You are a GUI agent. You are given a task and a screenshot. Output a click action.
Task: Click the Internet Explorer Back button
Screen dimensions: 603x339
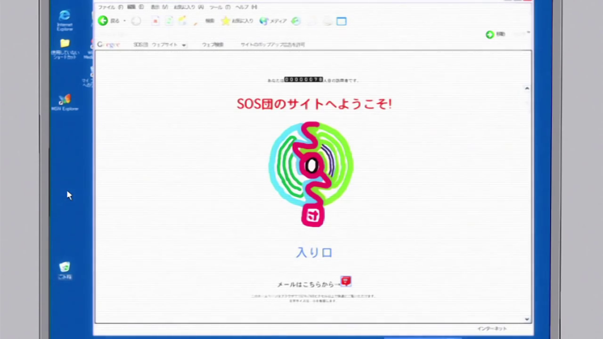[x=103, y=21]
